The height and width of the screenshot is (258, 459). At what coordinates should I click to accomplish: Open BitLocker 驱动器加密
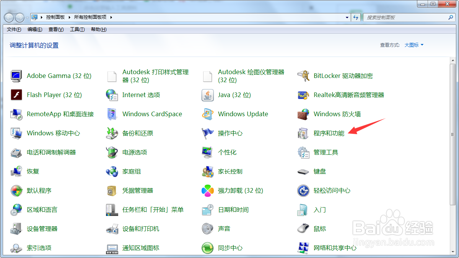343,76
